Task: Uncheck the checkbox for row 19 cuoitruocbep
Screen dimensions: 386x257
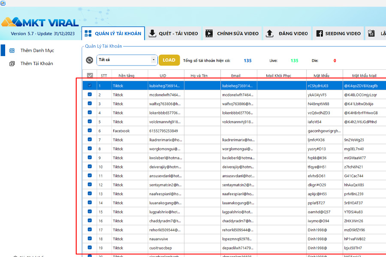Action: [90, 248]
